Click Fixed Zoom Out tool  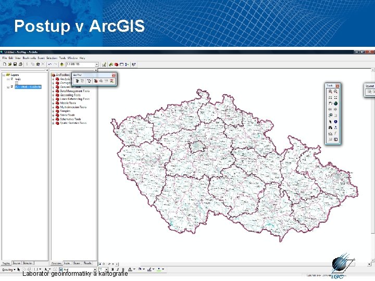tap(335, 97)
